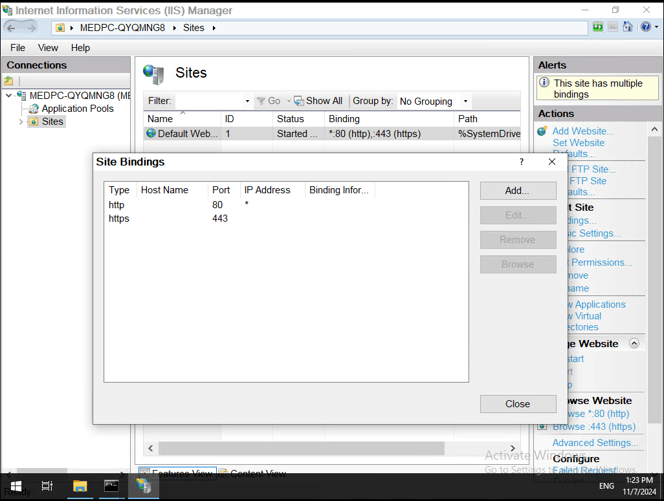Viewport: 664px width, 501px height.
Task: Click the Home icon in the navigation toolbar
Action: [627, 27]
